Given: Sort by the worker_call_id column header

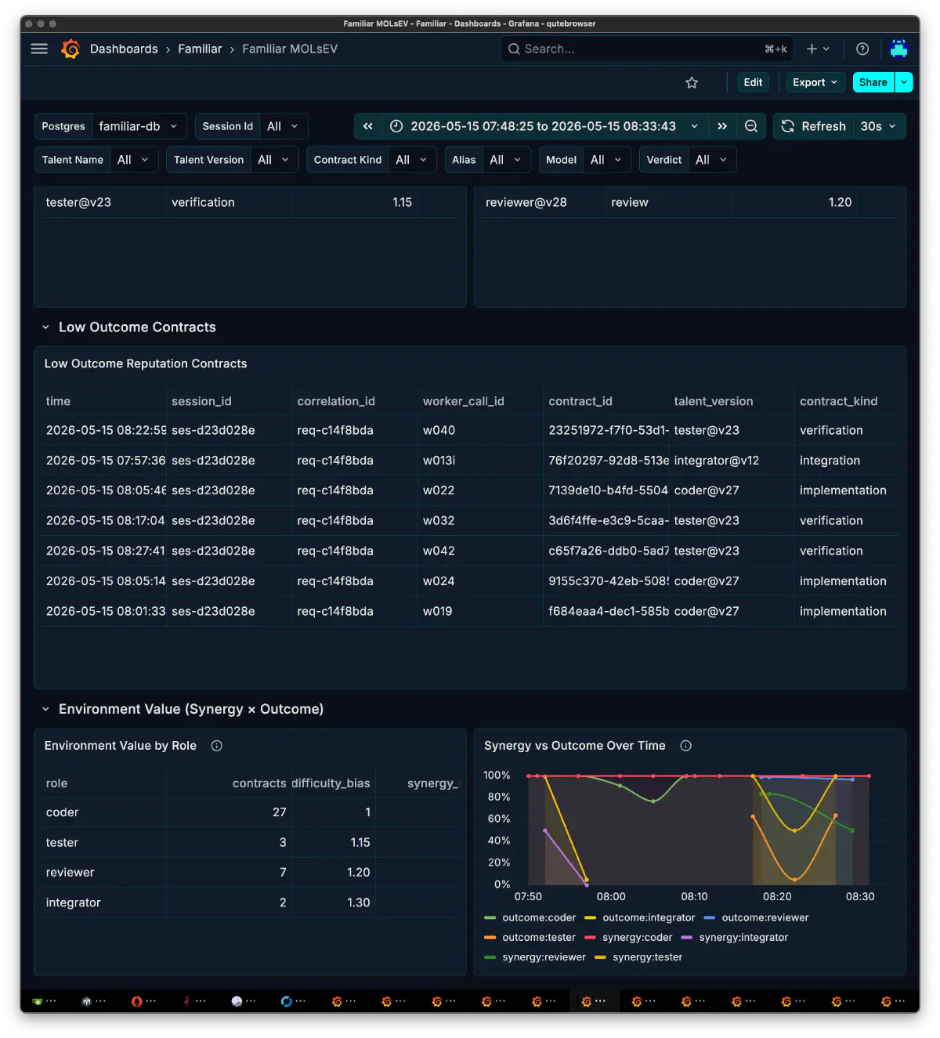Looking at the screenshot, I should [x=464, y=401].
